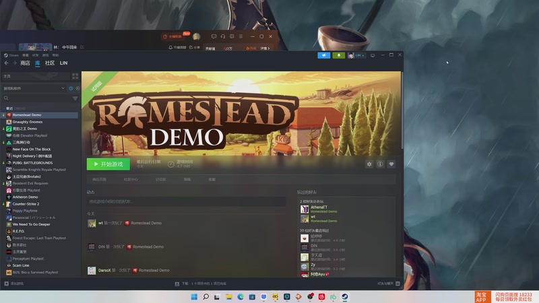Collapse the 最近 recent games section
The height and width of the screenshot is (303, 539).
[x=9, y=108]
